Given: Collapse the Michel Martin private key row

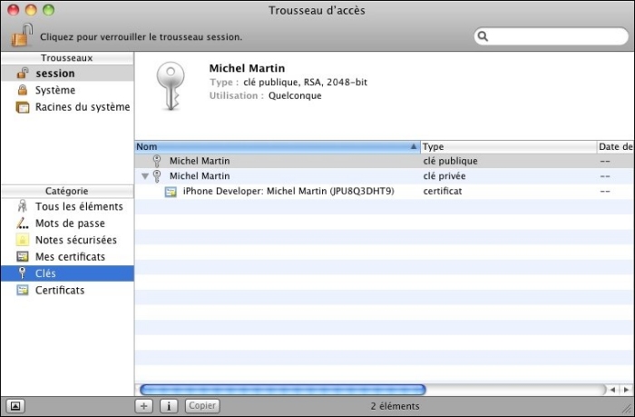Looking at the screenshot, I should click(145, 176).
